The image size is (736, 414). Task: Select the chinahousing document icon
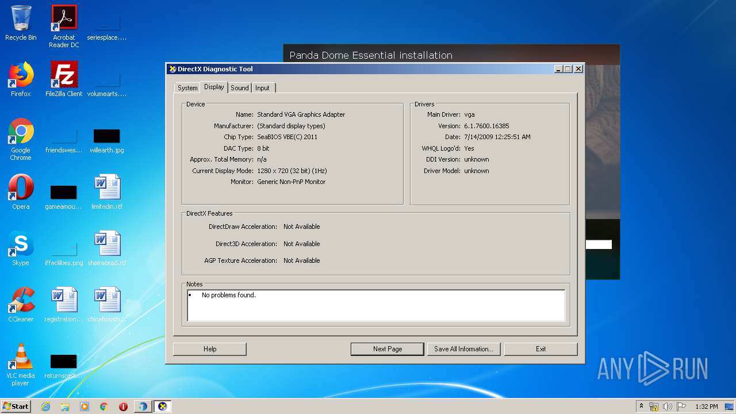(107, 305)
